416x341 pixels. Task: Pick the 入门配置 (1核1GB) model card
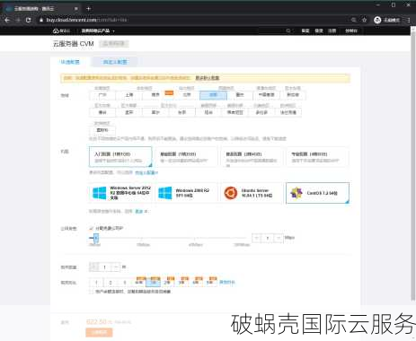(x=120, y=157)
